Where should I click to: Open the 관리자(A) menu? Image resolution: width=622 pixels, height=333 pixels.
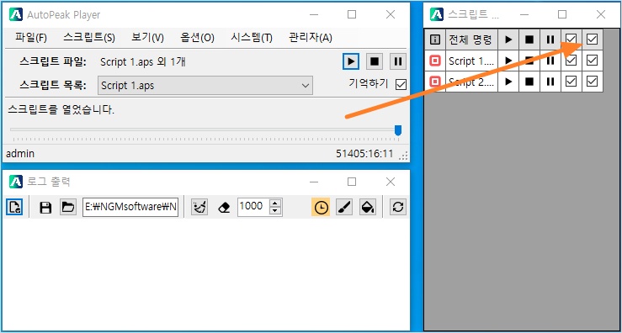(311, 38)
